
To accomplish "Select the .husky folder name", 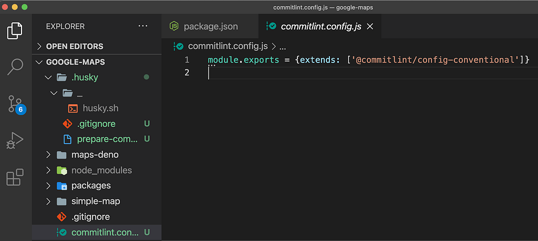I will coord(85,78).
